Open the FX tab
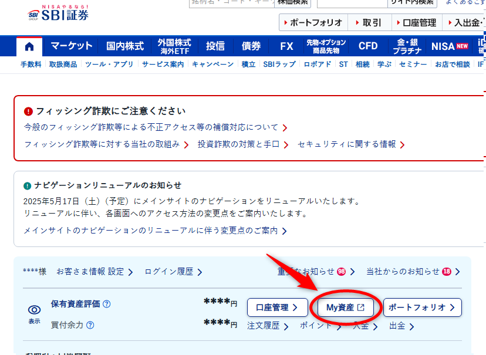This screenshot has height=355, width=486. click(286, 46)
